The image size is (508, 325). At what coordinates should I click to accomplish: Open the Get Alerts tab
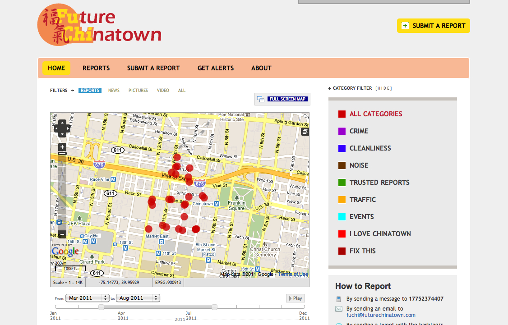pyautogui.click(x=216, y=68)
